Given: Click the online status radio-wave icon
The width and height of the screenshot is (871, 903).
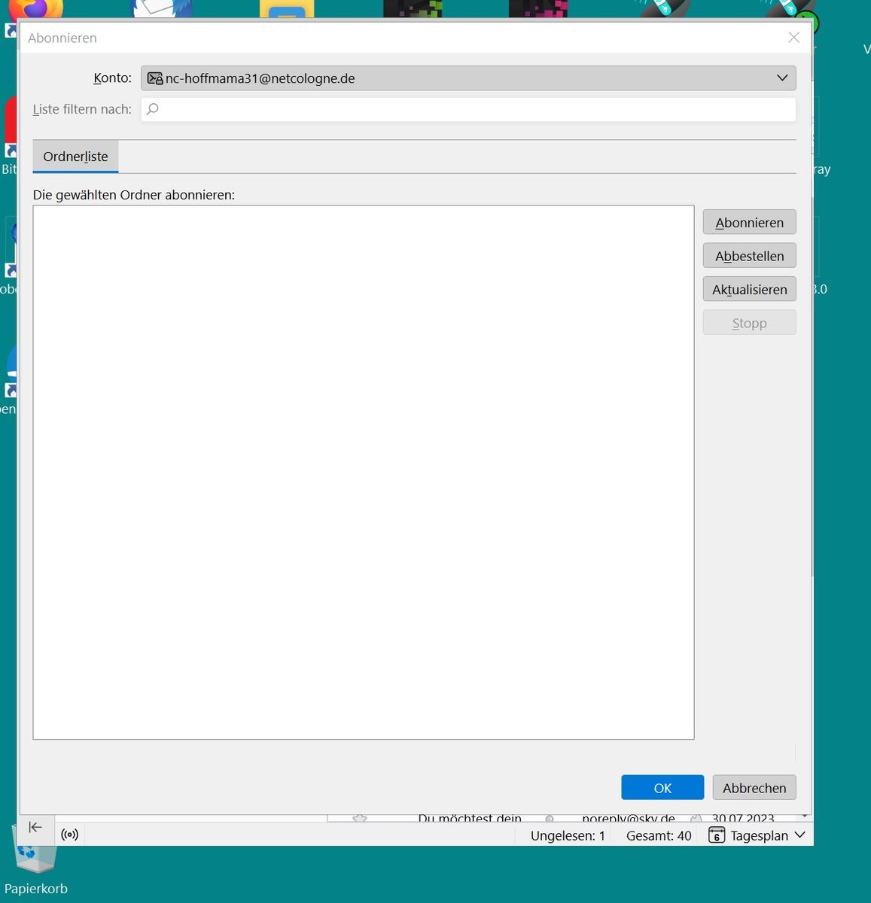Looking at the screenshot, I should [x=70, y=835].
